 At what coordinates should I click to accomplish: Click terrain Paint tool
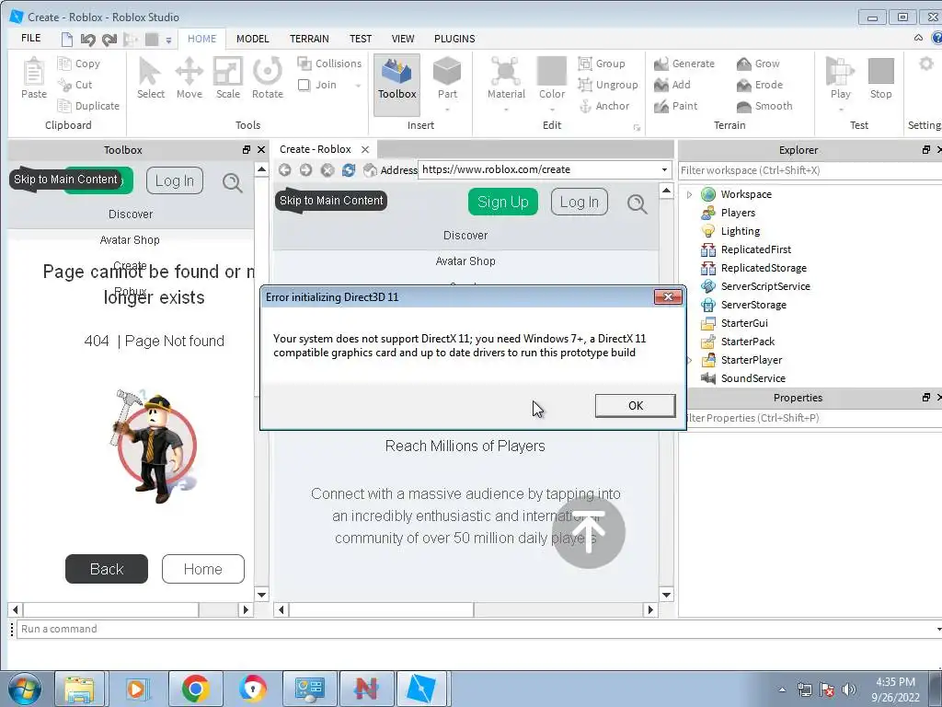point(676,106)
